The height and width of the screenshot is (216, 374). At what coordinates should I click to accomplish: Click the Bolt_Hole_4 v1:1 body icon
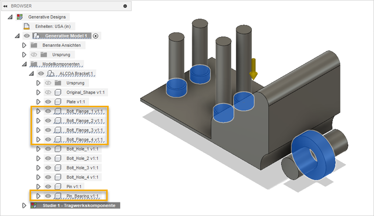pos(58,177)
